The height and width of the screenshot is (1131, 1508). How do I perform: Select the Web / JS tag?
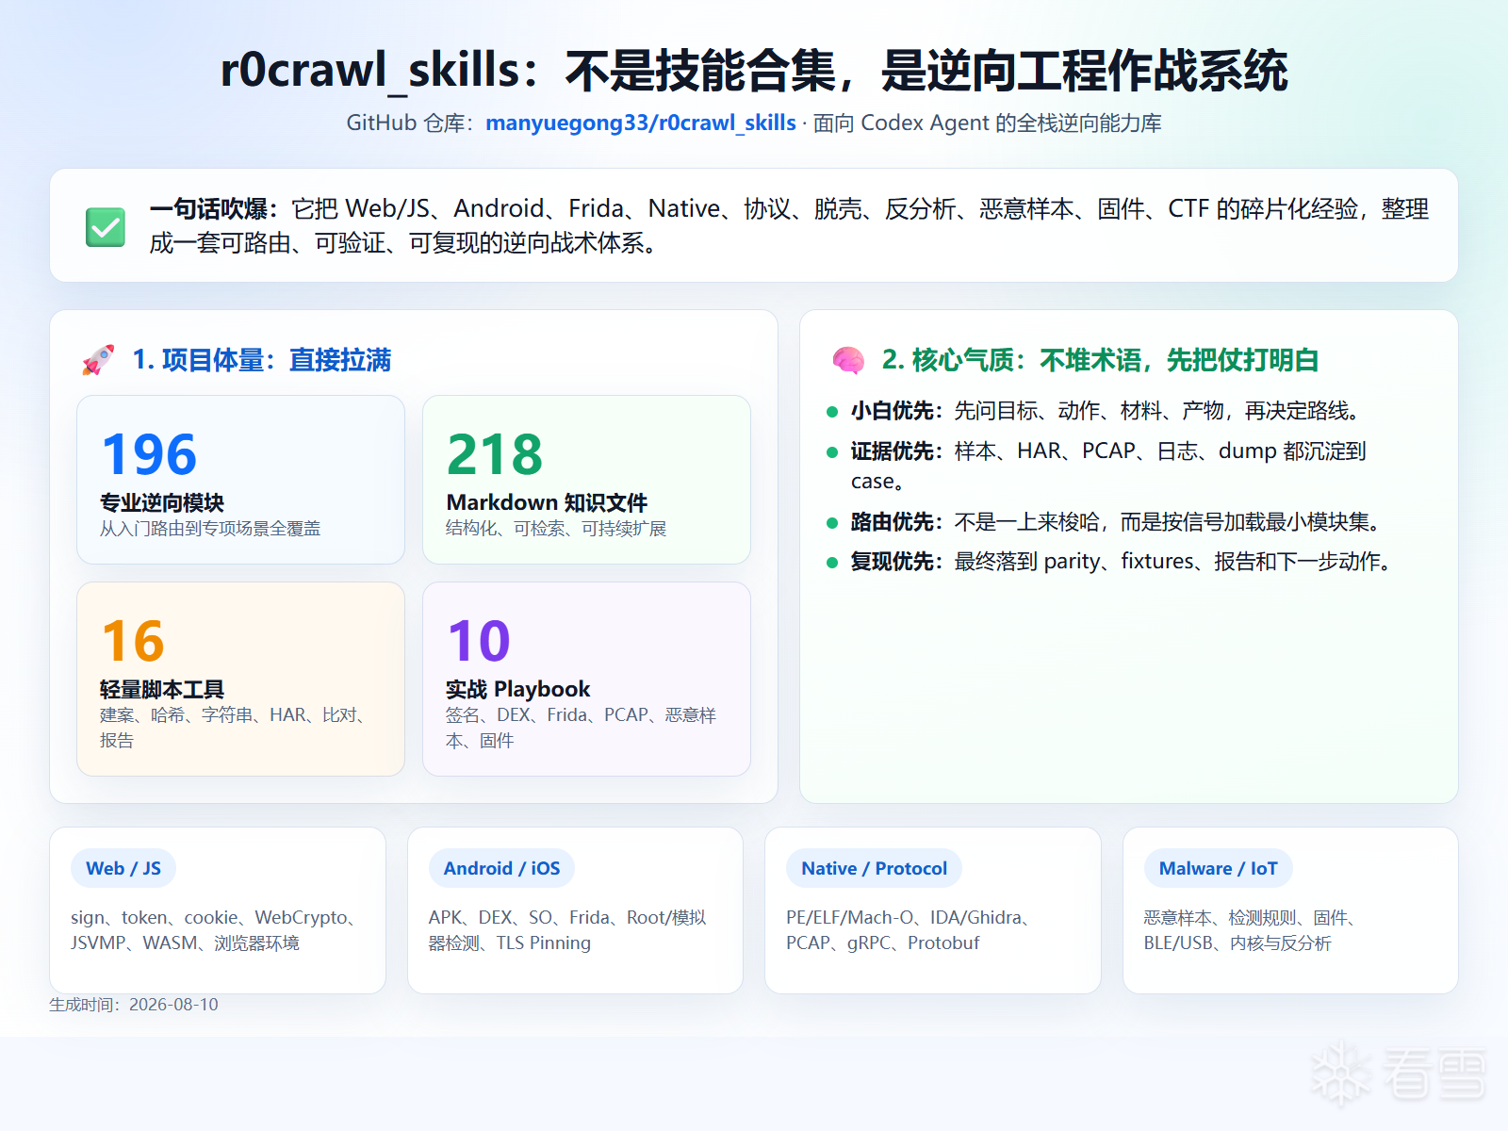click(x=123, y=868)
